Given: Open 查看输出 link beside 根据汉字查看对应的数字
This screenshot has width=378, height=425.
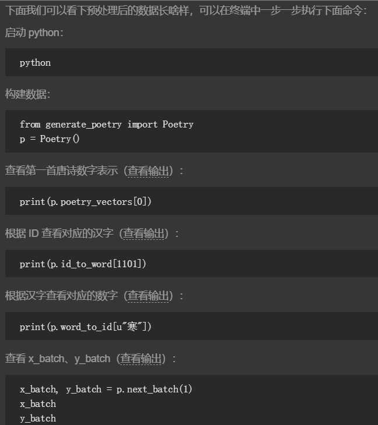Looking at the screenshot, I should tap(148, 296).
